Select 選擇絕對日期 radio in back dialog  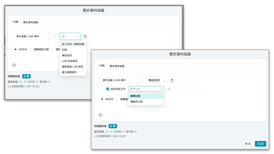[x=31, y=49]
